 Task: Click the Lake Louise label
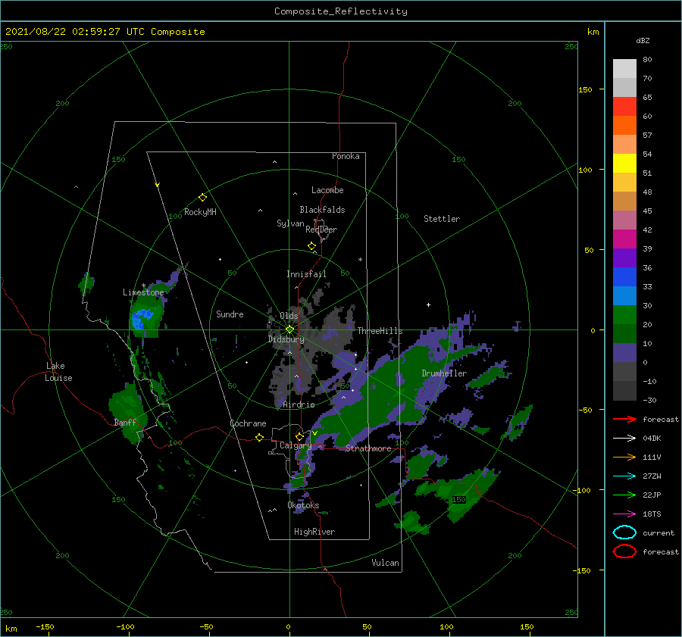(x=58, y=372)
